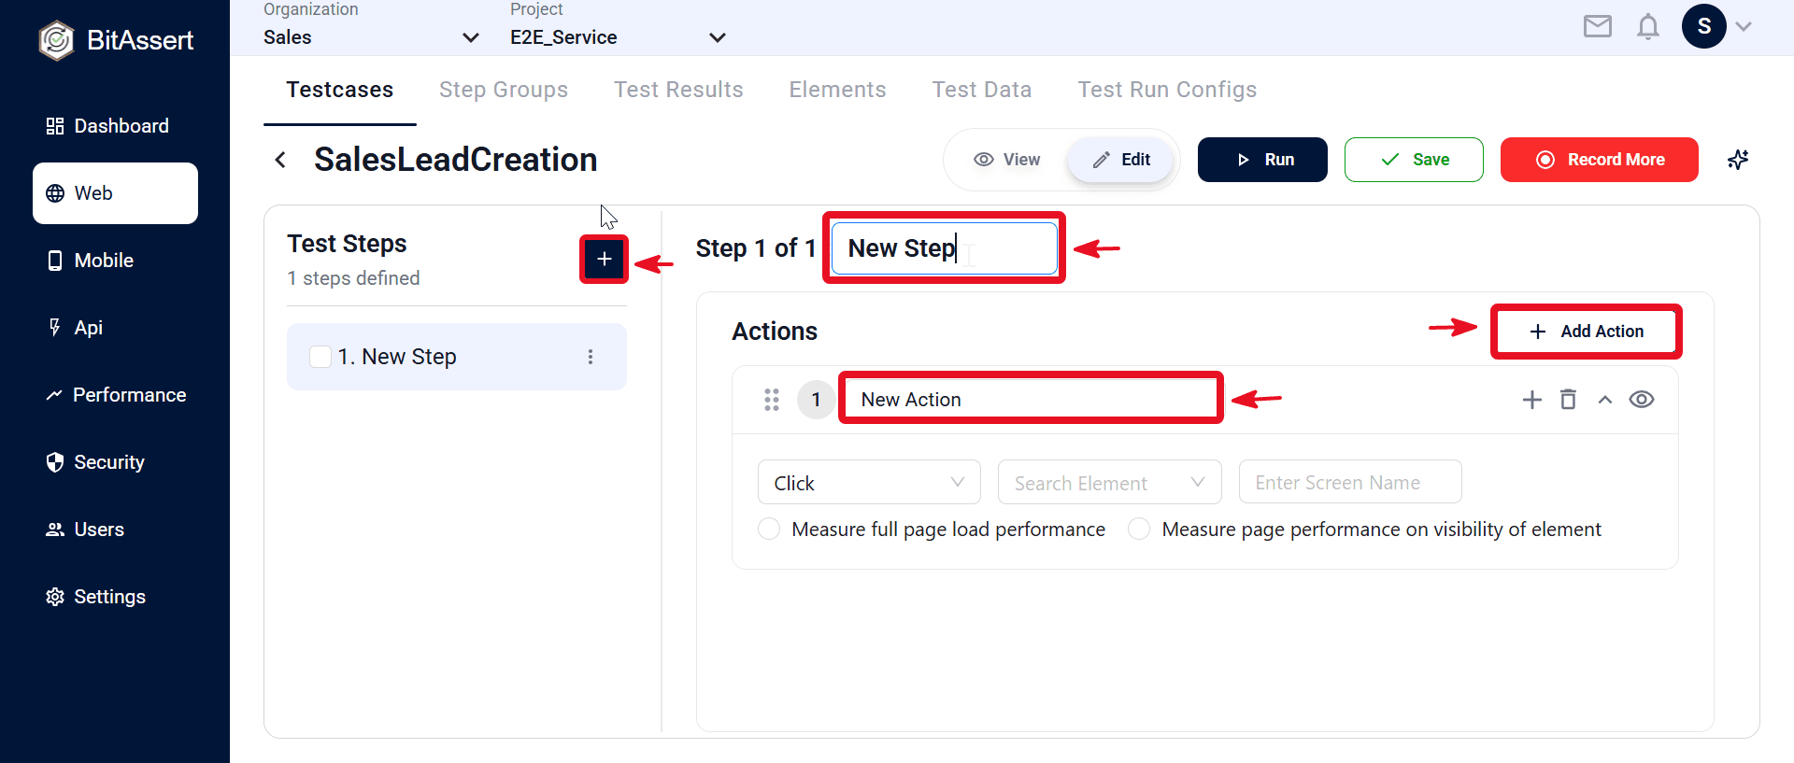Viewport: 1794px width, 763px height.
Task: Switch to View mode
Action: (x=1007, y=160)
